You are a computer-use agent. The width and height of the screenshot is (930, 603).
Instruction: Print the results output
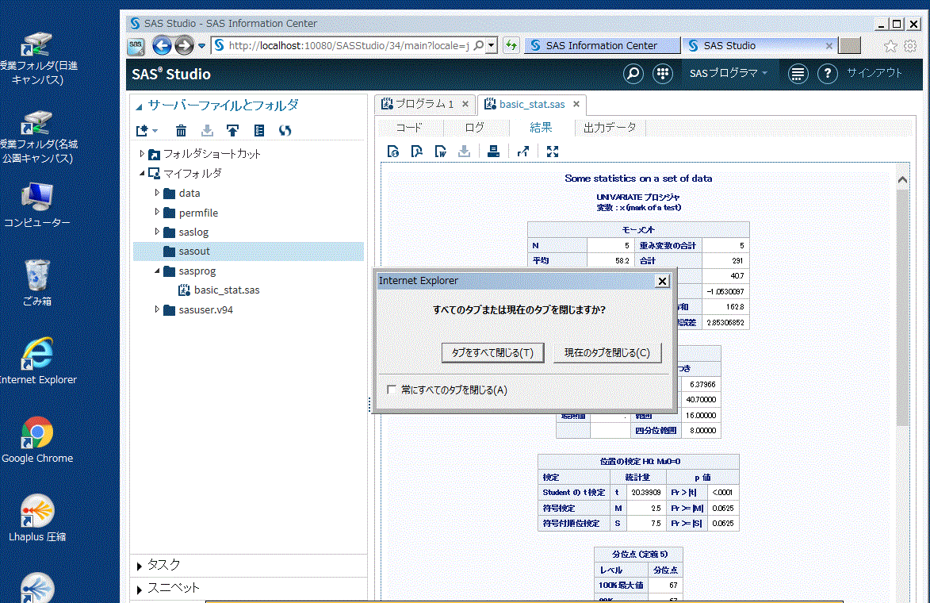pyautogui.click(x=493, y=152)
